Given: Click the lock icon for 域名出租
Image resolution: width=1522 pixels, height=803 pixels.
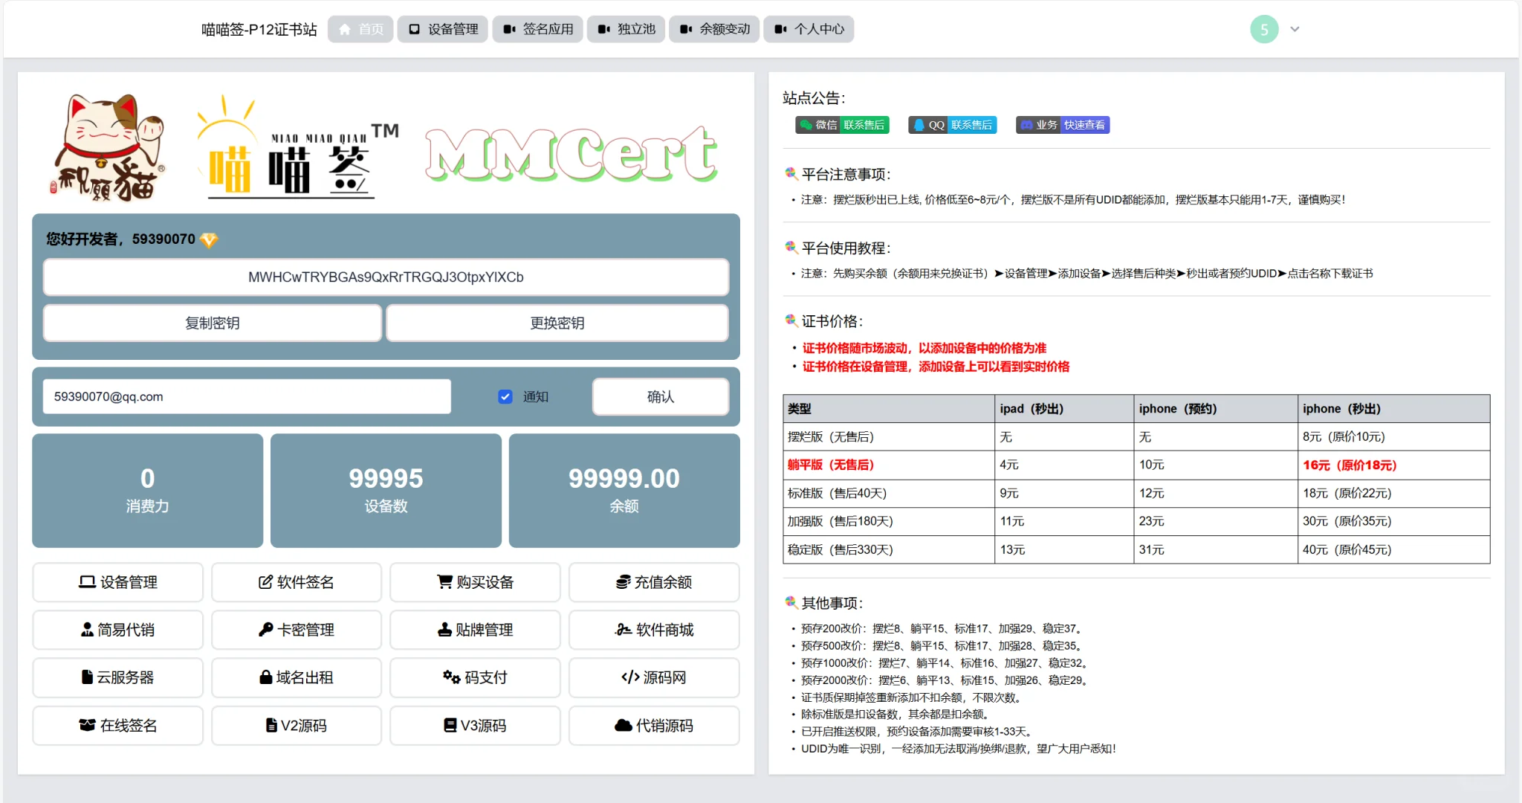Looking at the screenshot, I should point(265,677).
